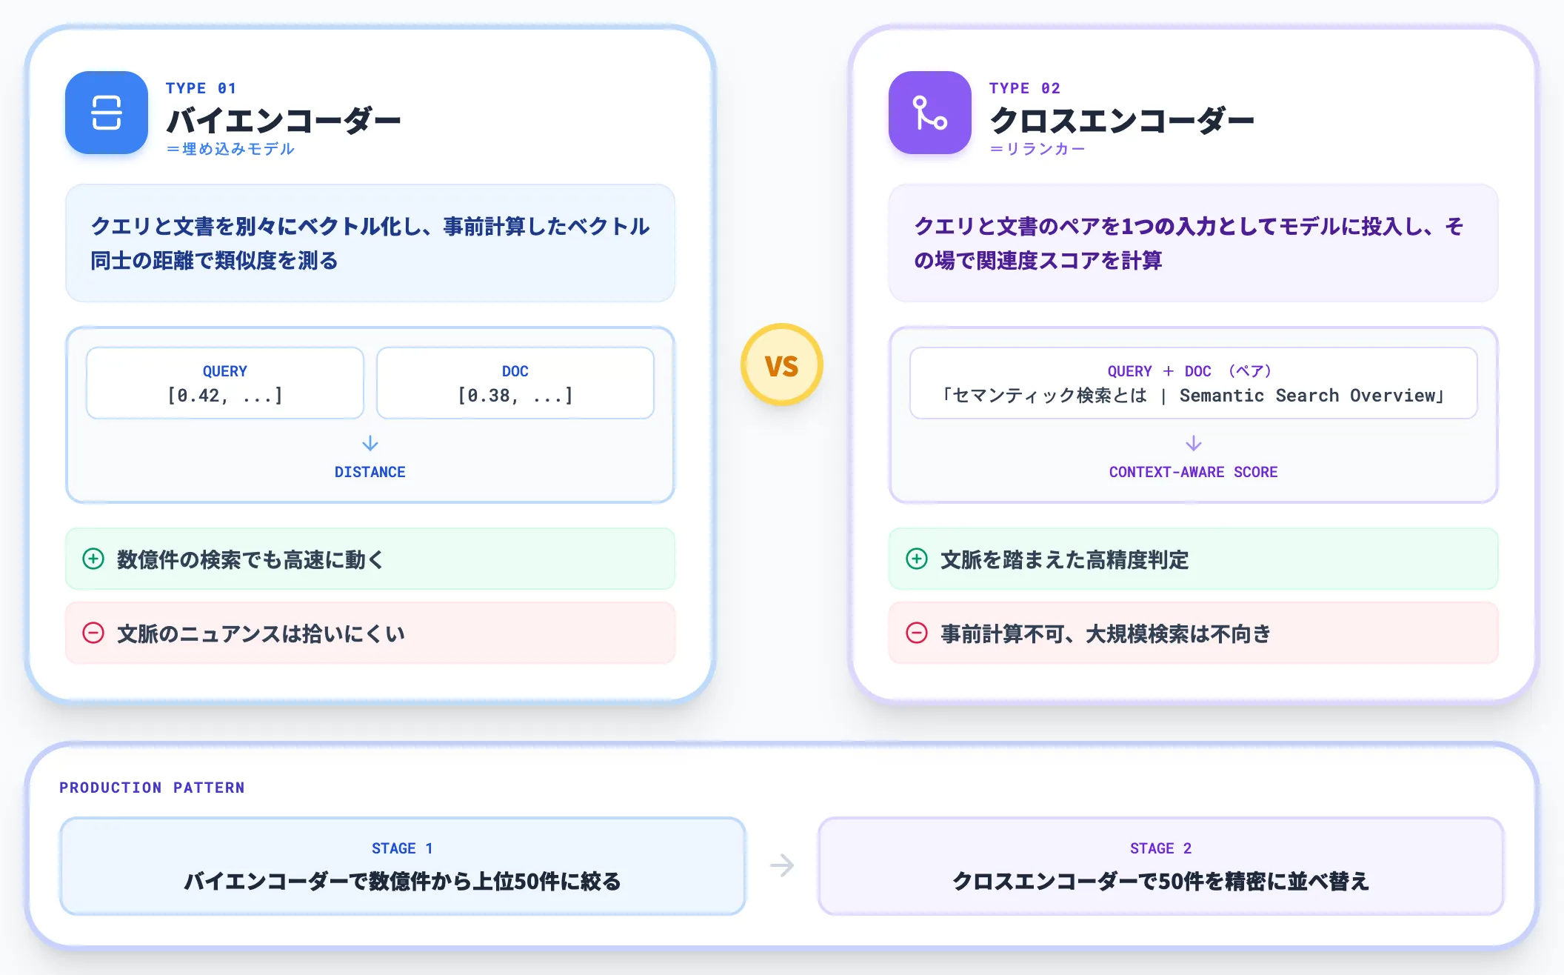Click the purple cross-encoder branch icon
The image size is (1564, 975).
(930, 113)
